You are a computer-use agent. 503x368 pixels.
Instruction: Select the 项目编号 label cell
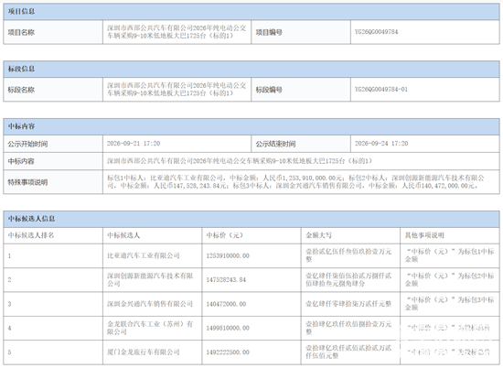(x=301, y=32)
